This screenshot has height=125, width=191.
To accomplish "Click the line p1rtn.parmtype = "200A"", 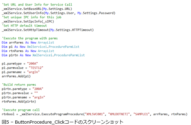I will coord(23,89).
